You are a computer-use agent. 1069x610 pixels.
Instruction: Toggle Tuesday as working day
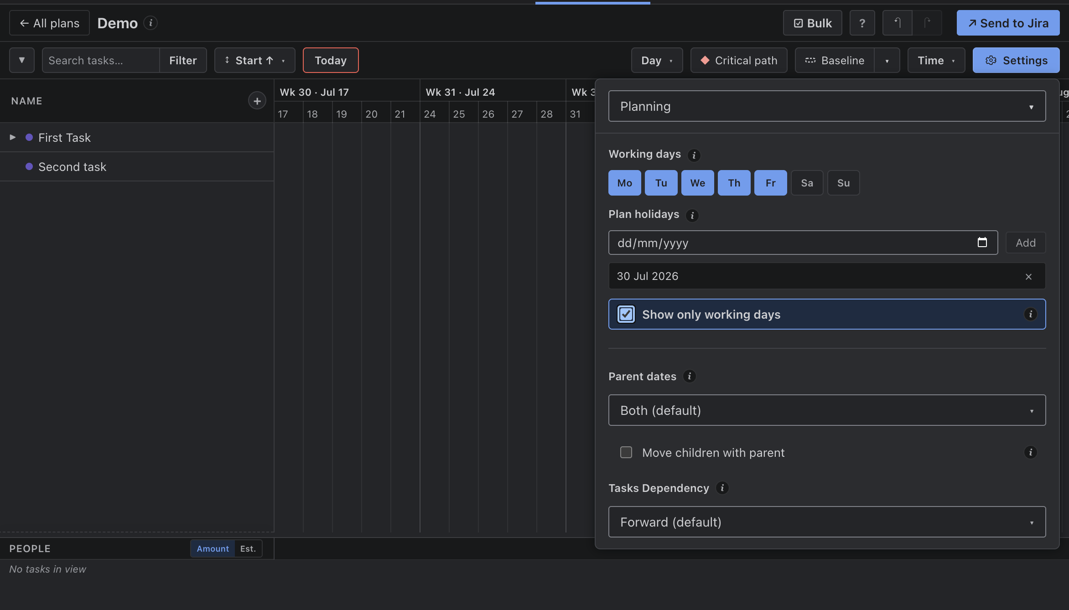[x=661, y=183]
